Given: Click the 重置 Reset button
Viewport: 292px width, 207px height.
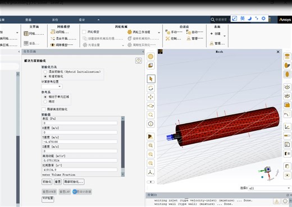Looking at the screenshot, I should point(58,182).
